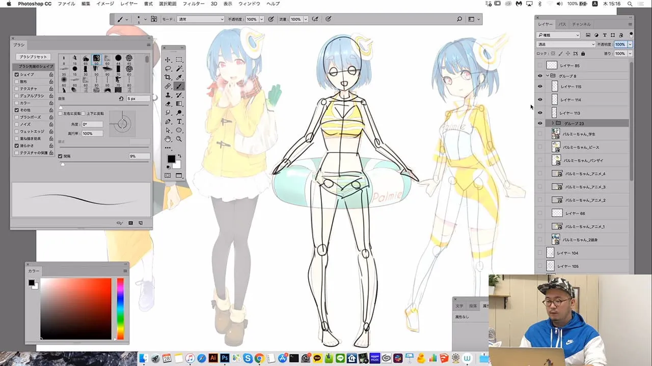Click the hue spectrum strip in color panel
The image size is (652, 366).
[120, 308]
